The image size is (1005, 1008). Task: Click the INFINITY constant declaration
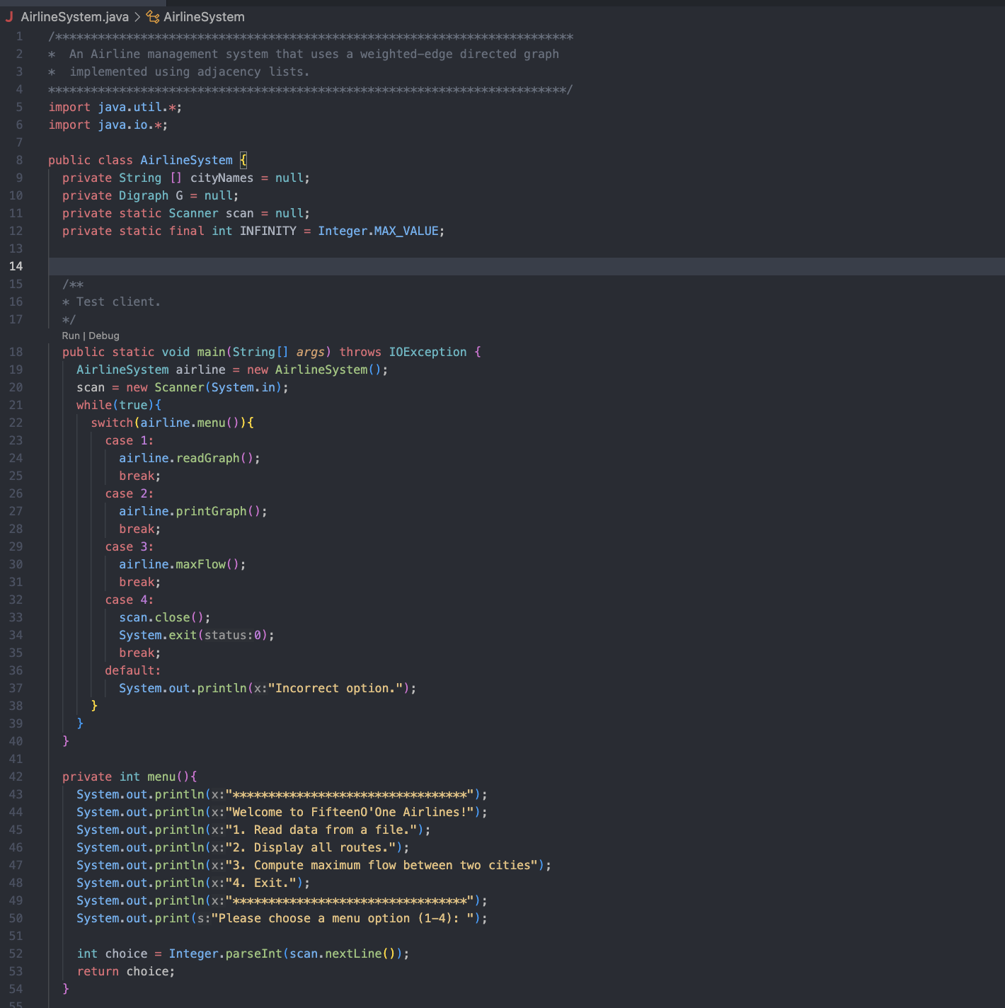[268, 231]
